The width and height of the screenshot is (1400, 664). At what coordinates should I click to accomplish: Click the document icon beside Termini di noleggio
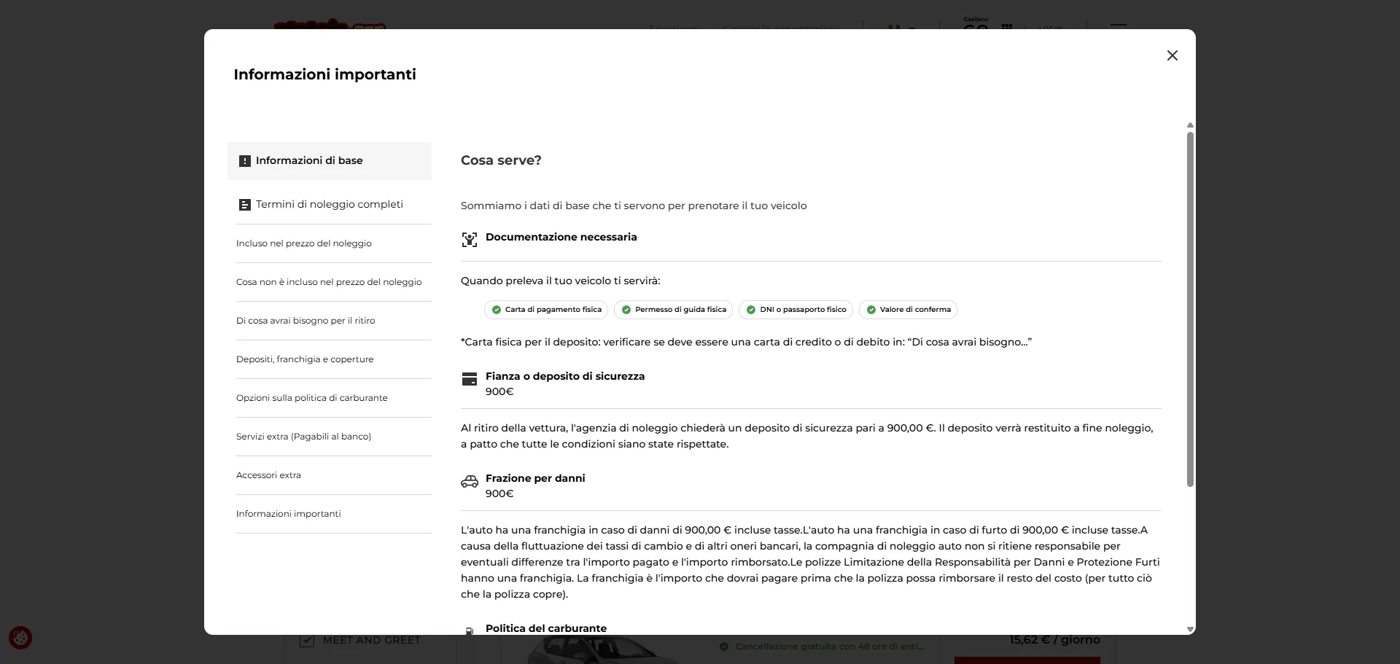point(245,205)
